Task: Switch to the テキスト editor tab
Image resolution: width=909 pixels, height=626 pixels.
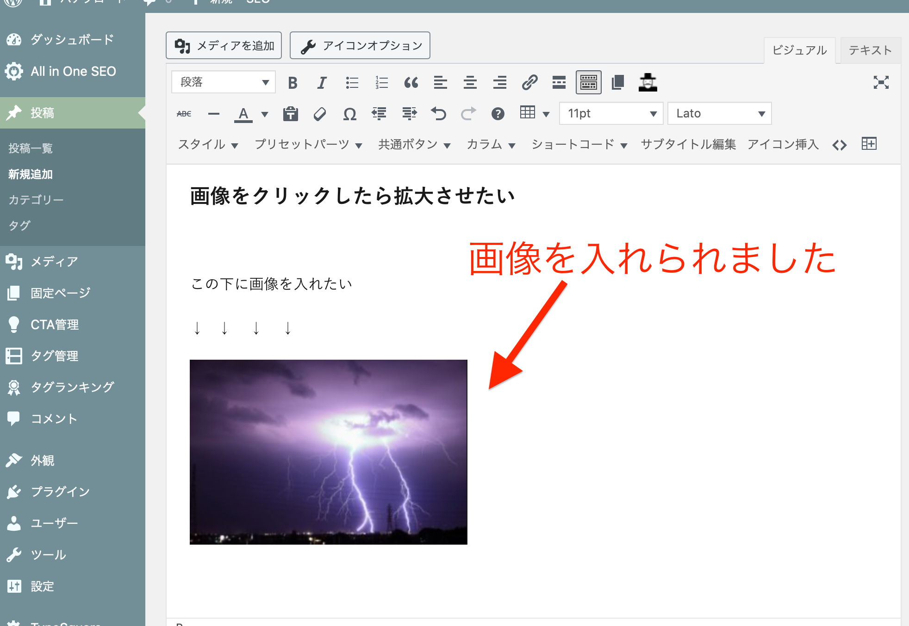Action: [x=870, y=50]
